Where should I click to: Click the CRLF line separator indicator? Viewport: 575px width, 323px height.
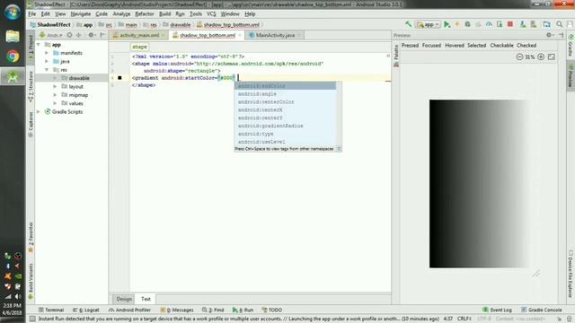point(464,319)
